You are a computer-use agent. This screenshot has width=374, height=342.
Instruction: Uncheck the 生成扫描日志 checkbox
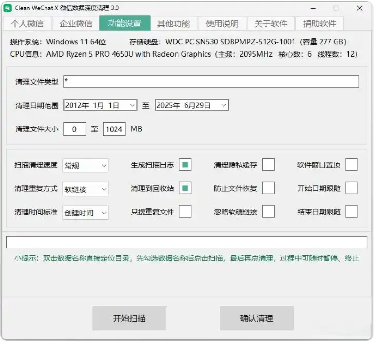(186, 165)
